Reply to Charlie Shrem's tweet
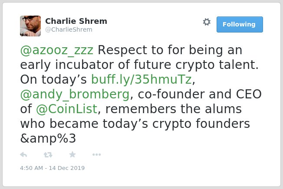 pos(23,155)
